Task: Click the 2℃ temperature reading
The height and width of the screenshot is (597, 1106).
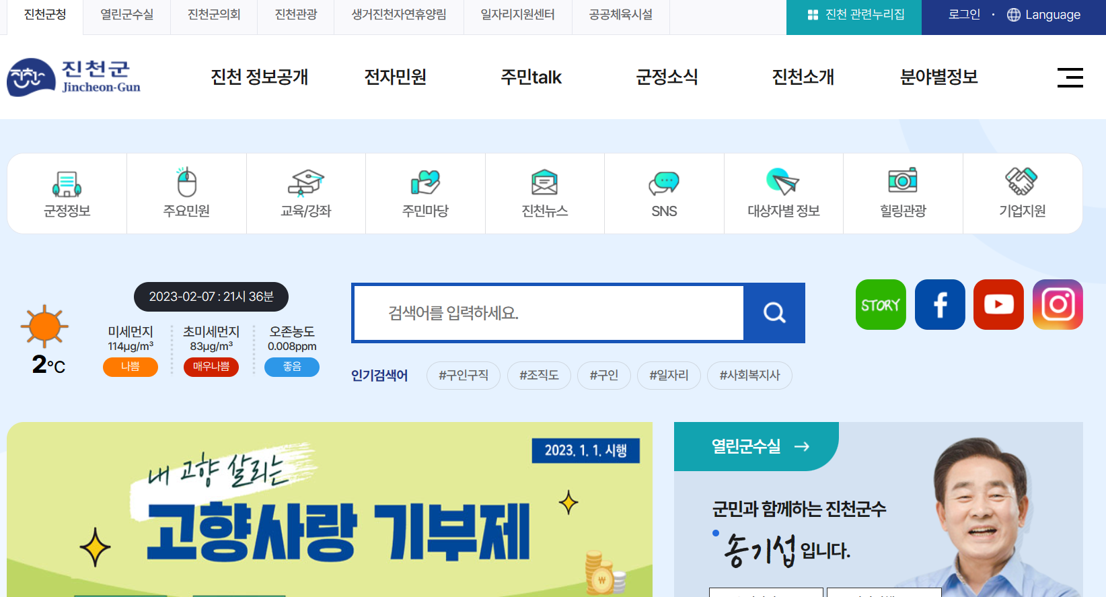Action: click(48, 365)
